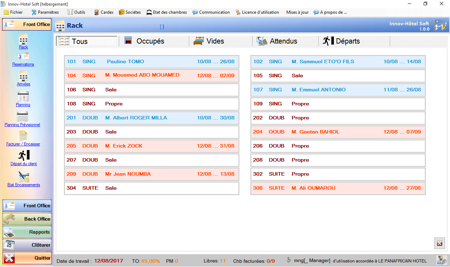
Task: Click the red export icon below the room grid
Action: (439, 243)
